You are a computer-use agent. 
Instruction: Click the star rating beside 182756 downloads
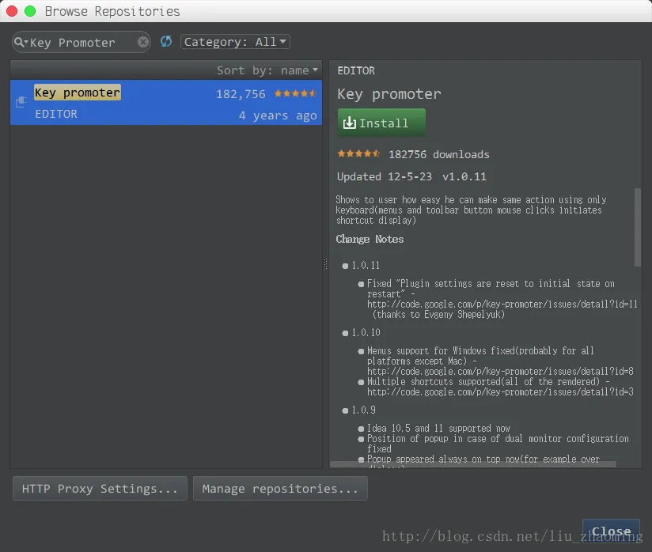click(x=358, y=154)
